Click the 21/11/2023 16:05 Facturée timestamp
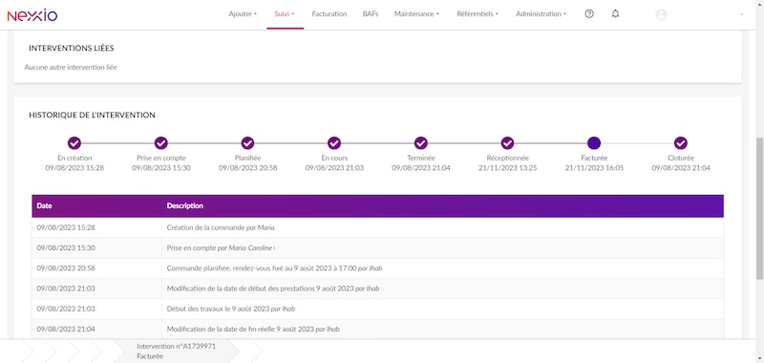This screenshot has height=363, width=764. (594, 168)
